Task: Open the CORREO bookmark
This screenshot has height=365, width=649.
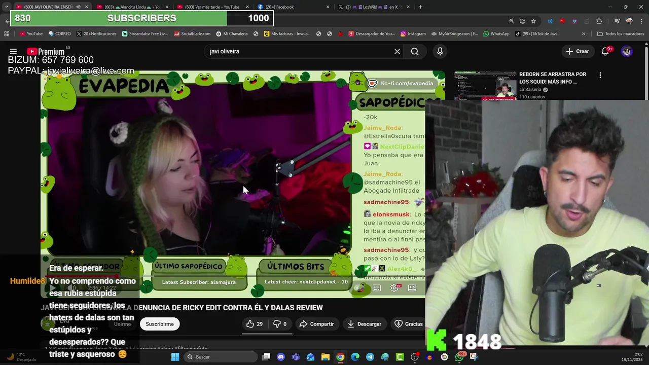Action: pos(59,34)
